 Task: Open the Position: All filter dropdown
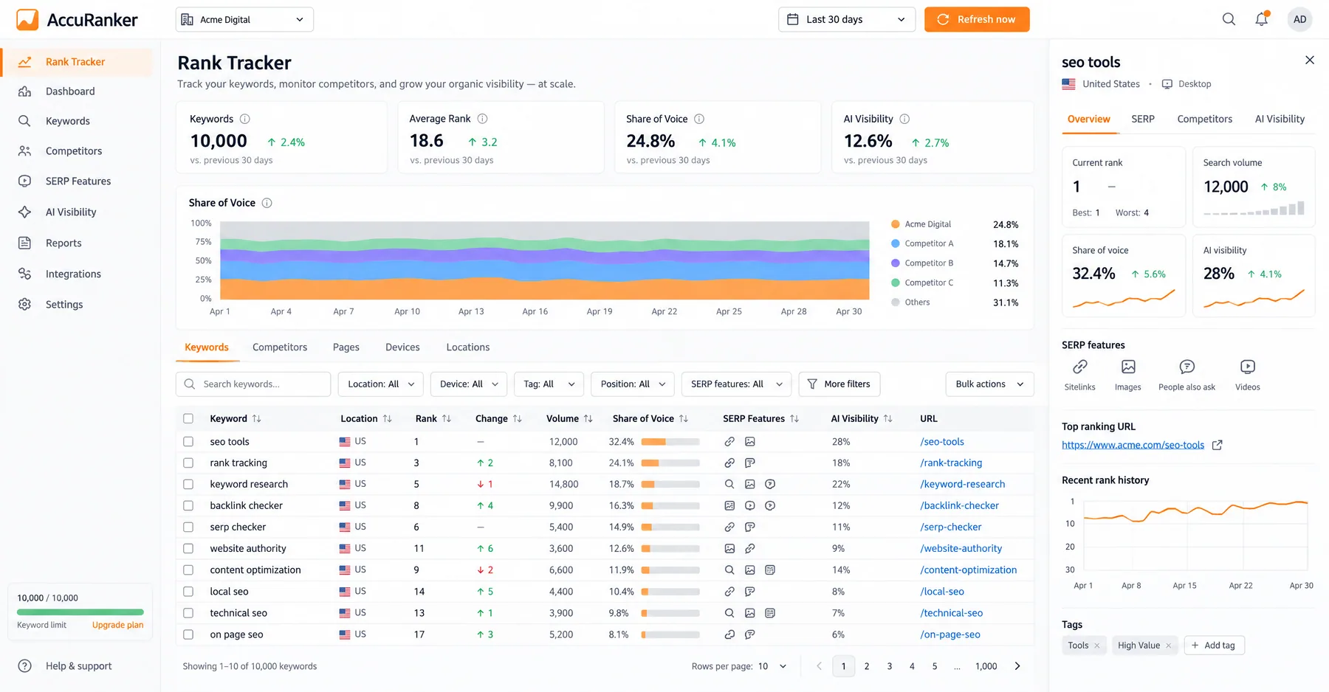(633, 384)
